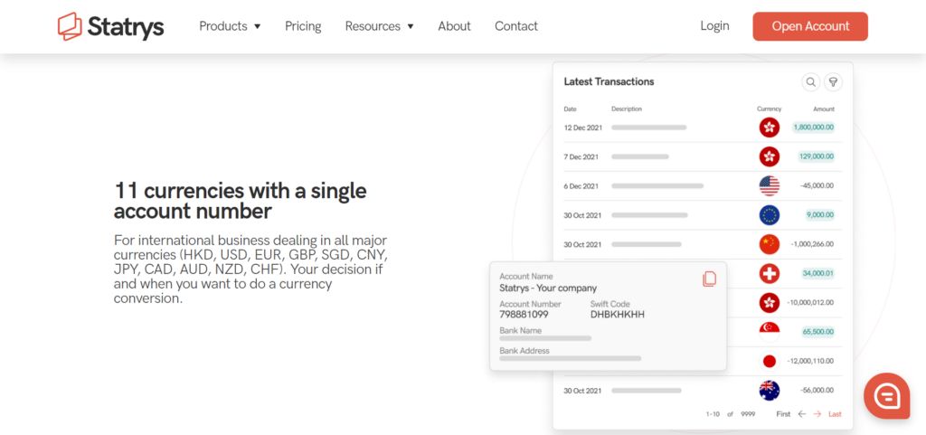The width and height of the screenshot is (926, 435).
Task: Click account number 798881099
Action: coord(524,315)
